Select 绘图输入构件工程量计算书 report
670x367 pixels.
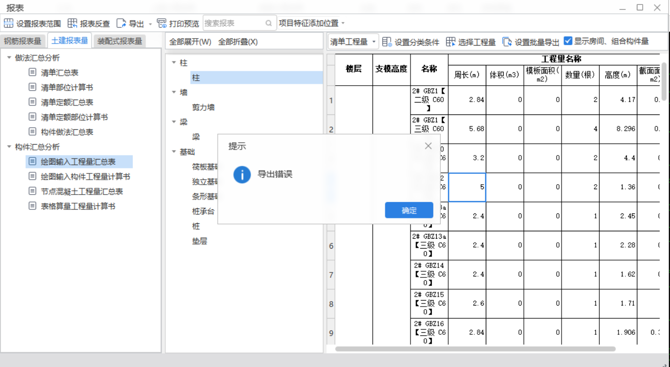pos(86,176)
